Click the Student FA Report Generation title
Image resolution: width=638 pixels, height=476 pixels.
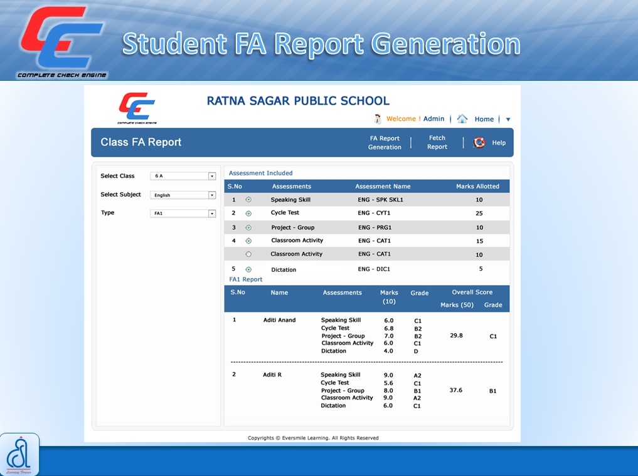pyautogui.click(x=321, y=44)
